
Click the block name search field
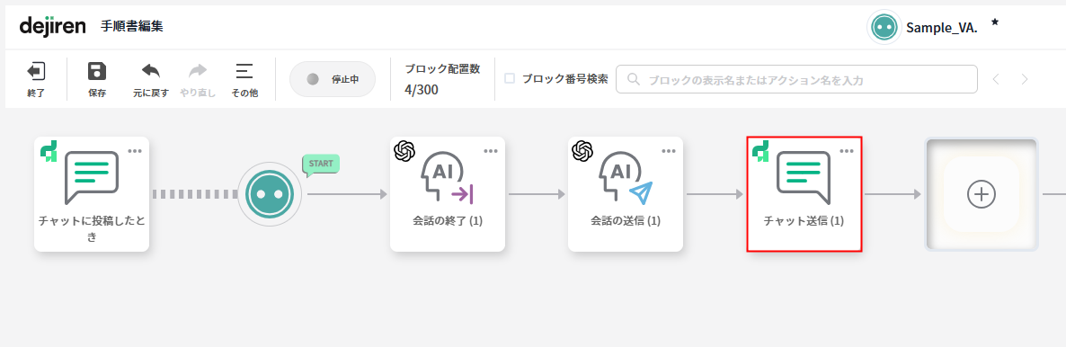796,79
